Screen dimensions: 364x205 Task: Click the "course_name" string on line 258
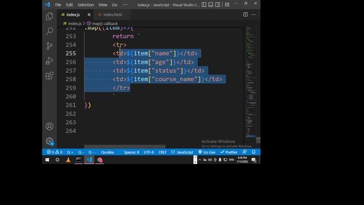point(176,79)
